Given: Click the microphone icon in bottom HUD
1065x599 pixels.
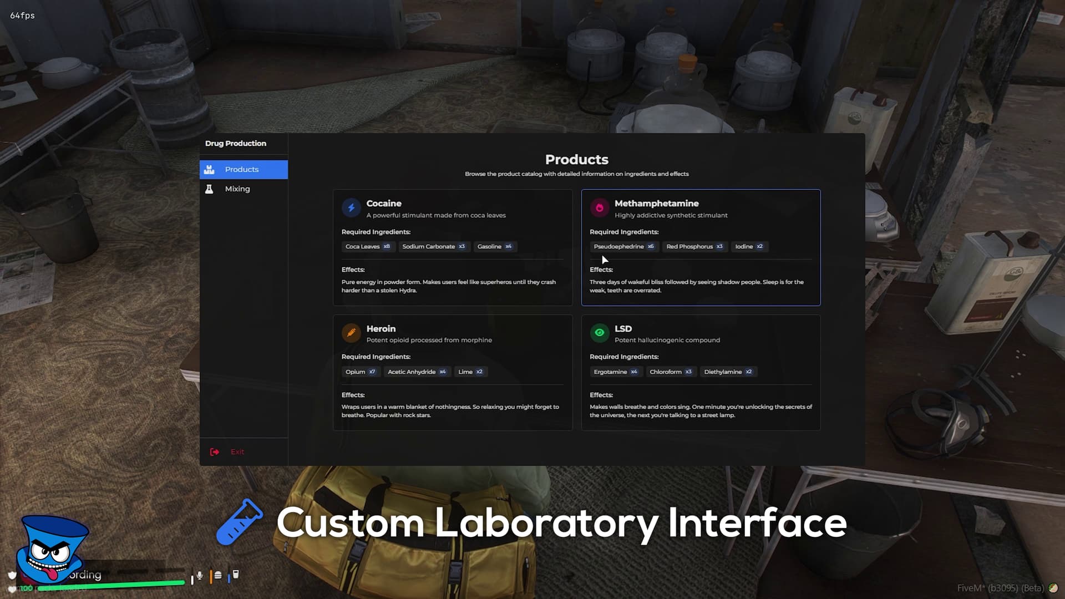Looking at the screenshot, I should point(200,576).
